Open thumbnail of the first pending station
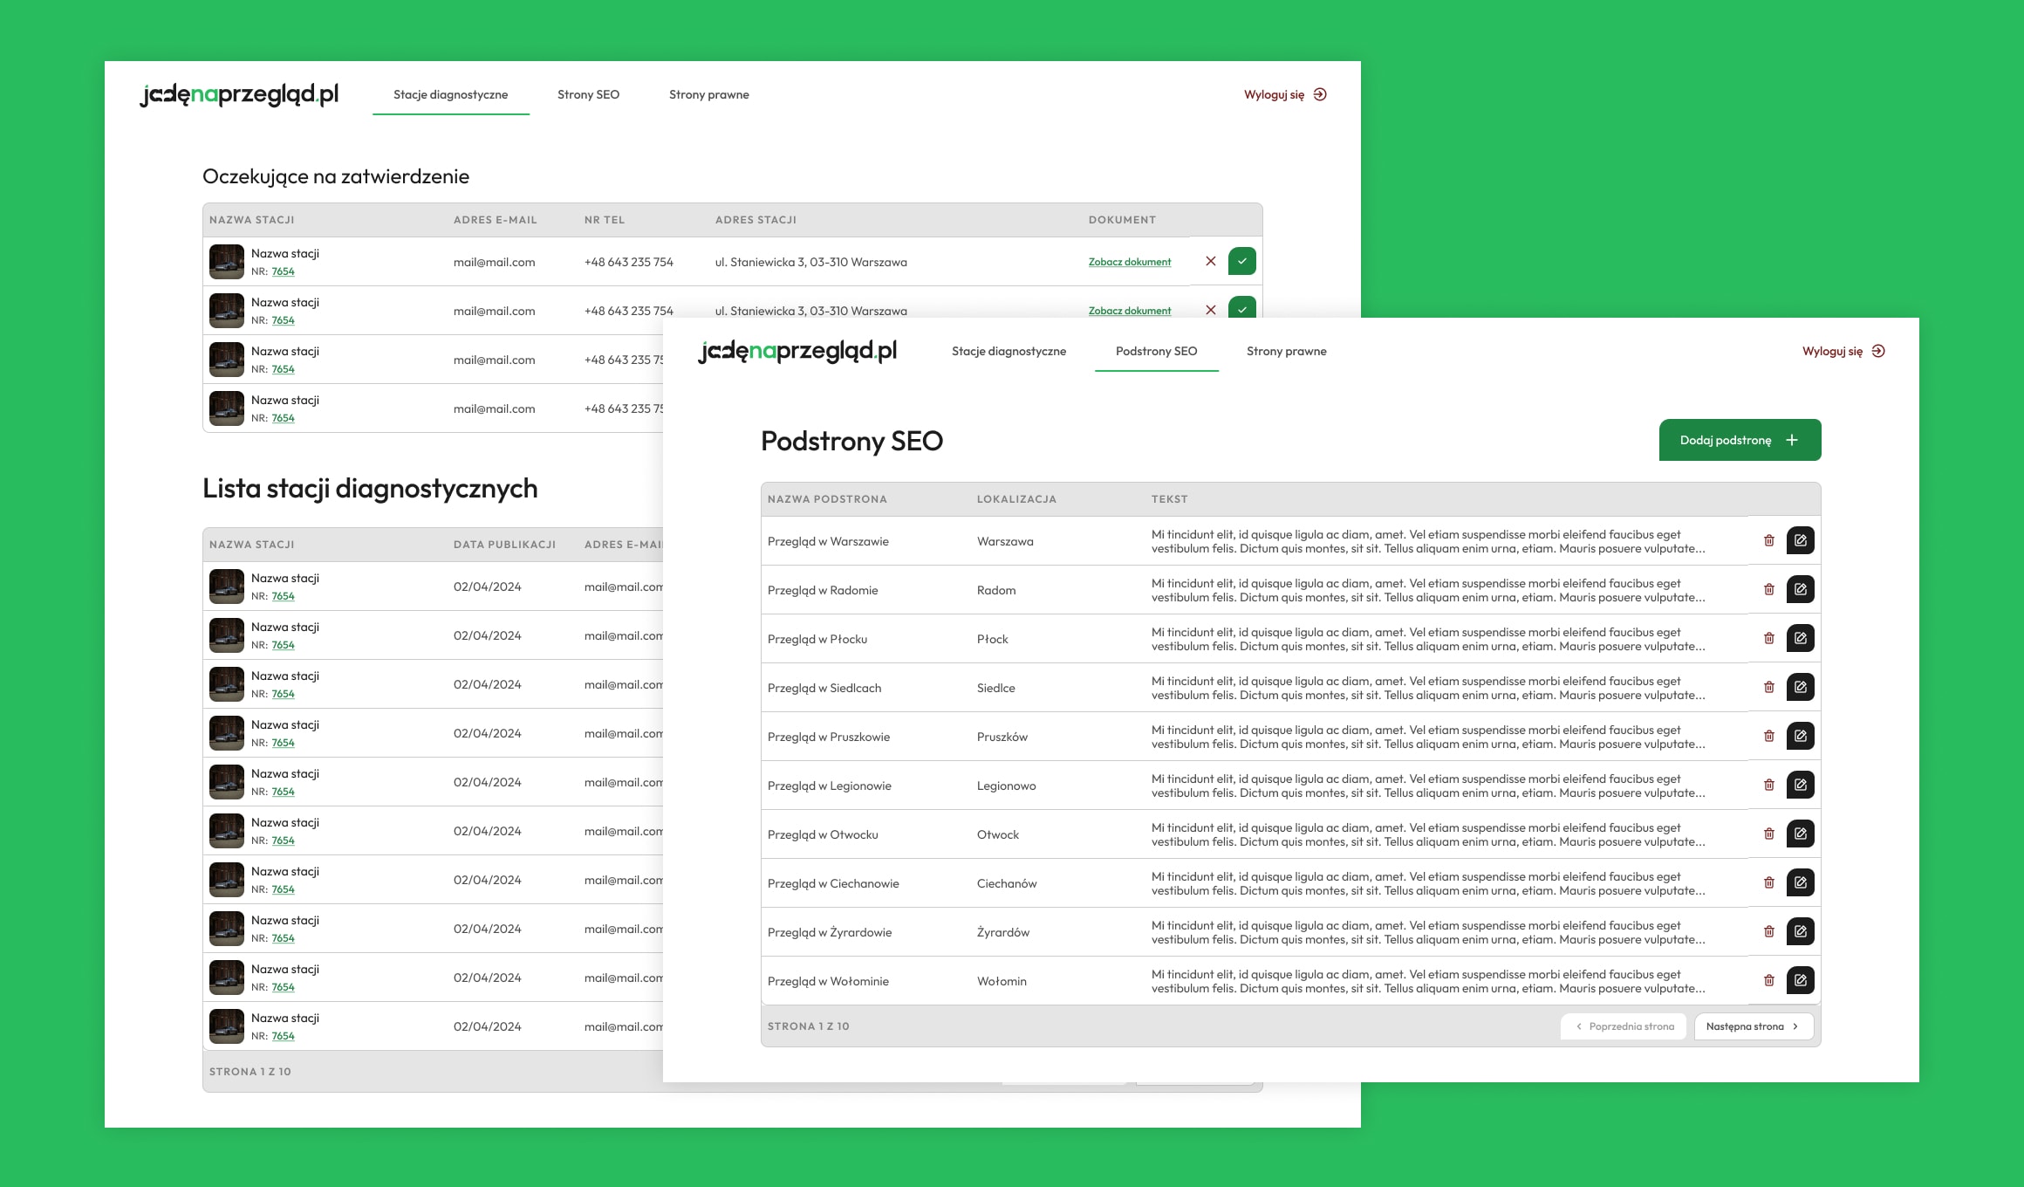 pos(227,262)
